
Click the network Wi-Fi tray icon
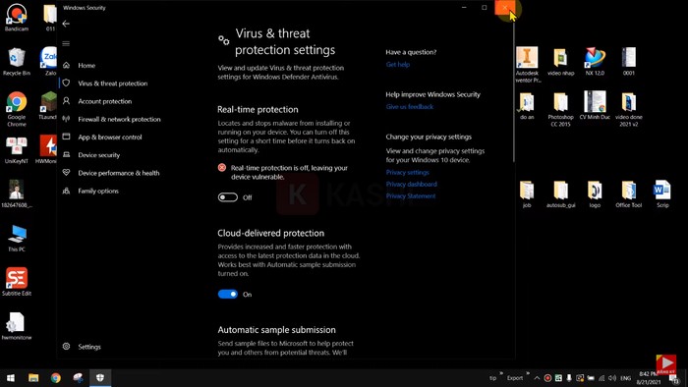tap(602, 378)
